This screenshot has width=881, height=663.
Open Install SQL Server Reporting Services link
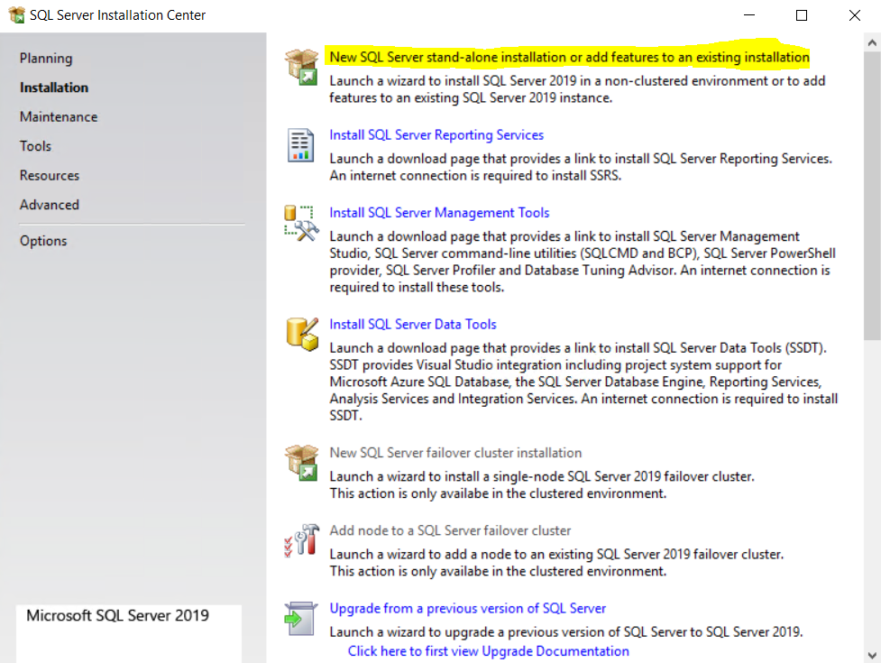tap(436, 135)
